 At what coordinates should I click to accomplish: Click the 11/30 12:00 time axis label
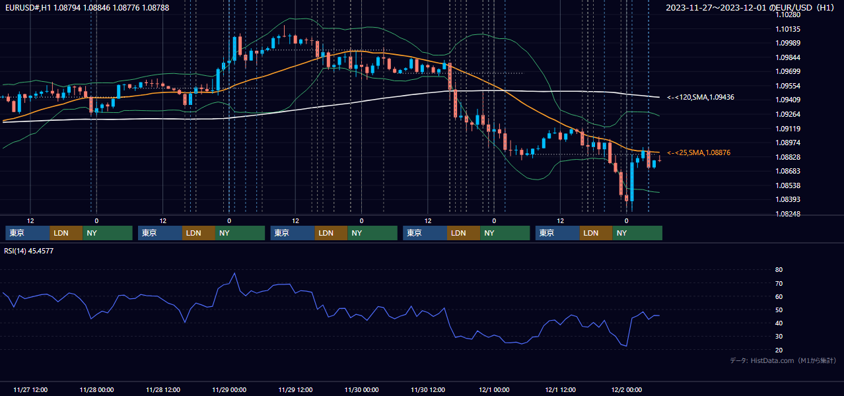click(428, 390)
